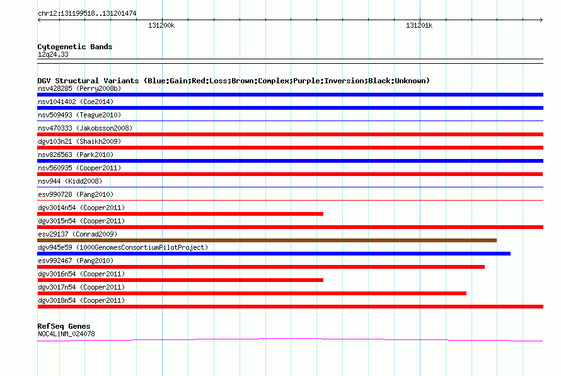Open variant nsv944 (Kidd2008) label
Screen dimensions: 561x376
click(70, 181)
